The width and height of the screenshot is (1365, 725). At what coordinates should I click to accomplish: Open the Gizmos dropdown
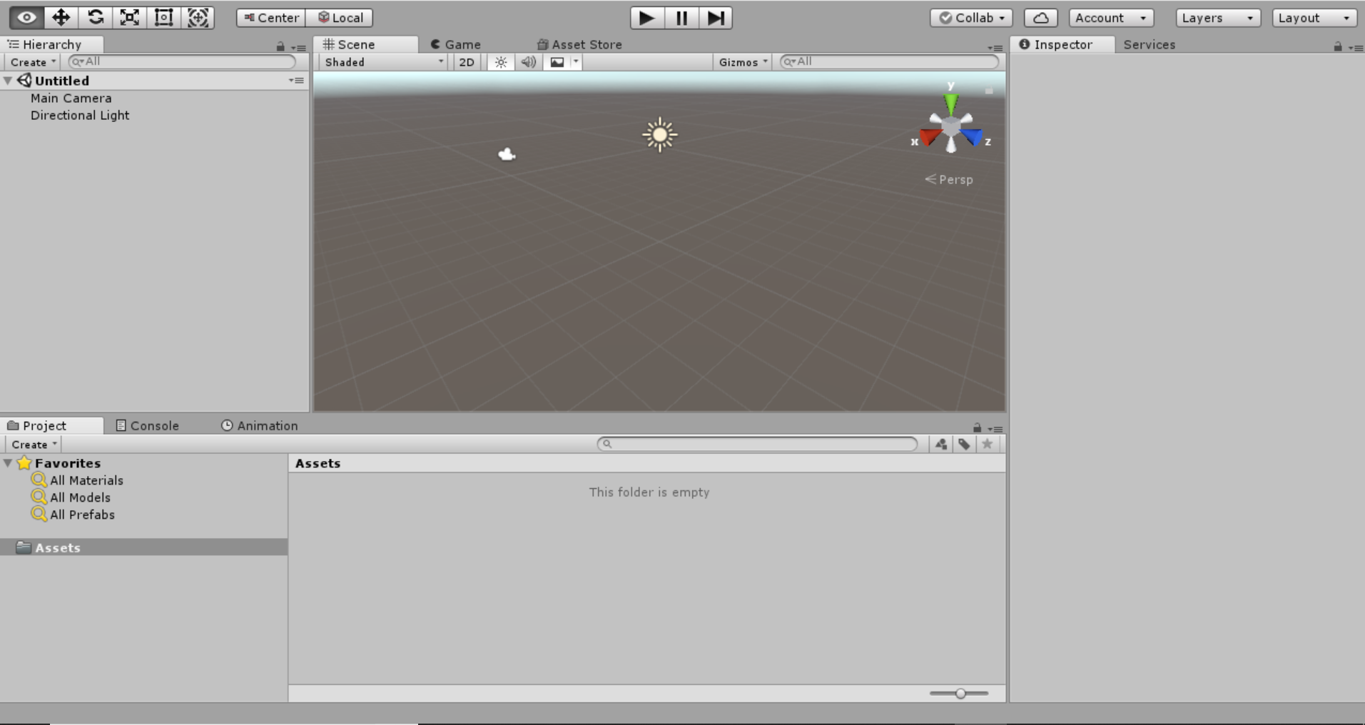(x=743, y=62)
